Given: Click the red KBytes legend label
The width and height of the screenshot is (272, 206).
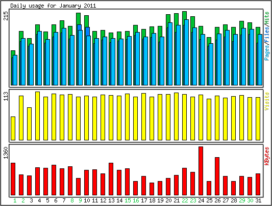Looking at the screenshot, I should pos(267,156).
